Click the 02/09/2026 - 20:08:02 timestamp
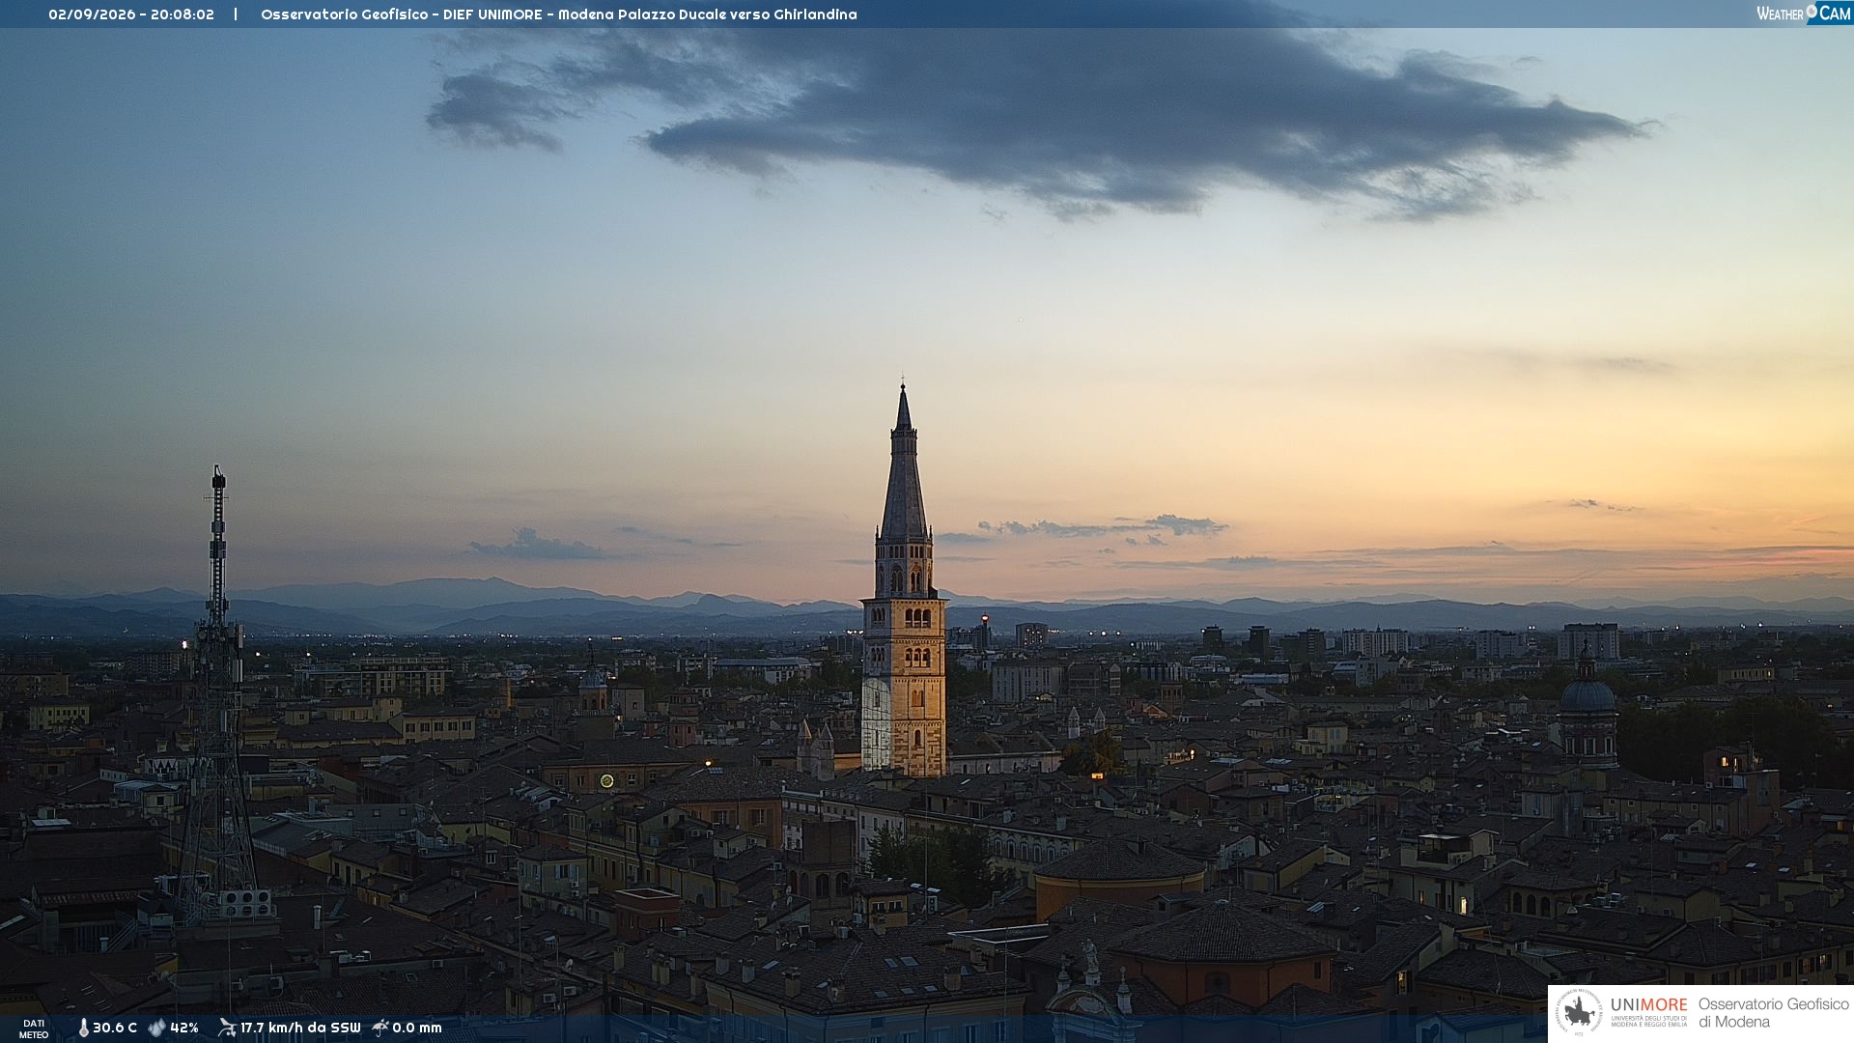The width and height of the screenshot is (1854, 1043). tap(131, 14)
